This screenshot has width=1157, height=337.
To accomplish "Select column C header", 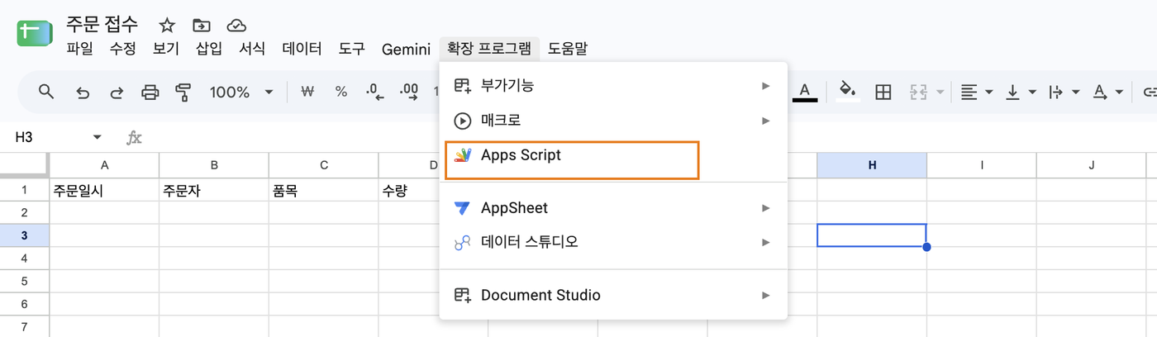I will tap(324, 165).
